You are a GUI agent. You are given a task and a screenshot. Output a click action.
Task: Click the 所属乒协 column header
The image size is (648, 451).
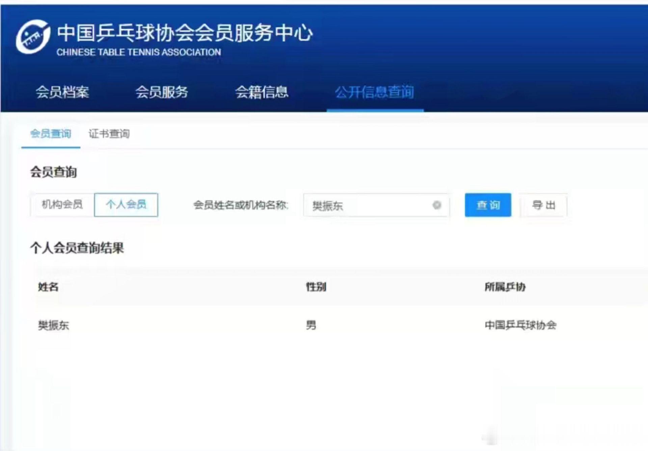tap(505, 287)
